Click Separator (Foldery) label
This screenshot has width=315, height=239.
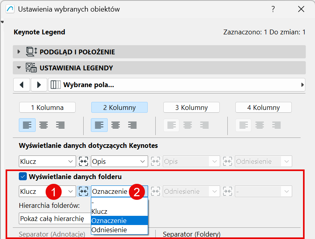click(x=192, y=234)
